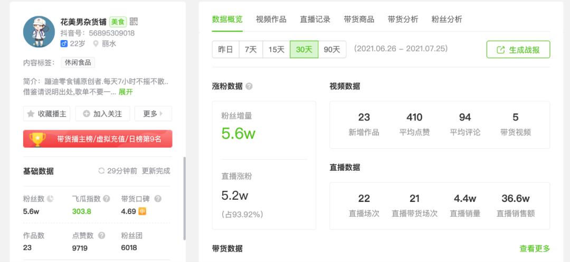Screen dimensions: 570x262
Task: Click the pie chart icon next to 粉丝数
Action: [x=50, y=199]
